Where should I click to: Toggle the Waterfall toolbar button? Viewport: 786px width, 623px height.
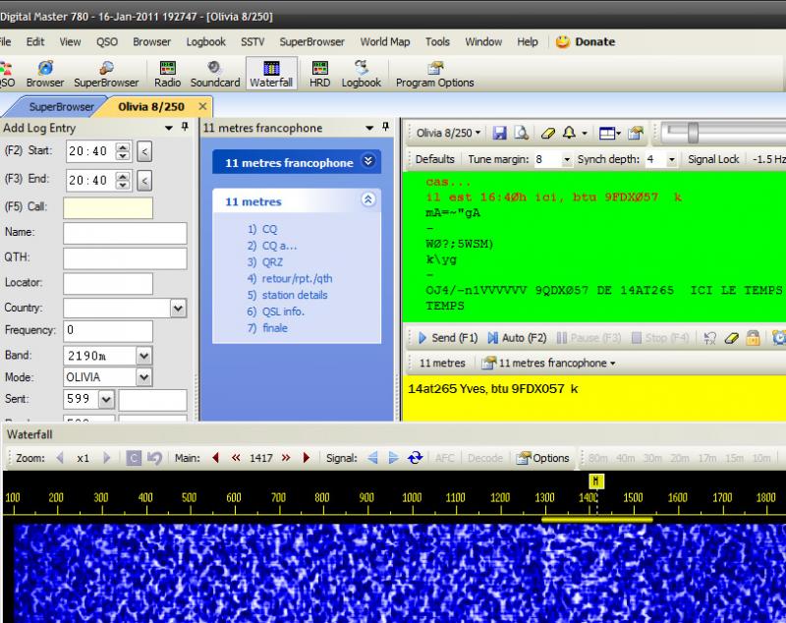pyautogui.click(x=271, y=74)
